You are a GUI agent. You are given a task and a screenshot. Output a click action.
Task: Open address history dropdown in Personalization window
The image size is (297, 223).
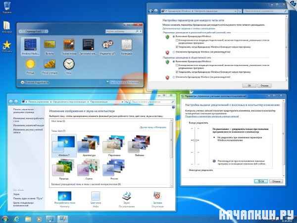[123, 102]
